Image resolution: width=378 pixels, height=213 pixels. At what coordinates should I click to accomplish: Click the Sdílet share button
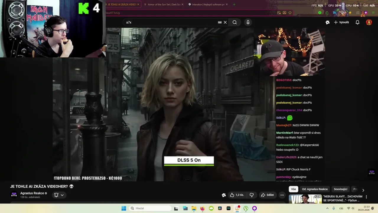pyautogui.click(x=267, y=195)
